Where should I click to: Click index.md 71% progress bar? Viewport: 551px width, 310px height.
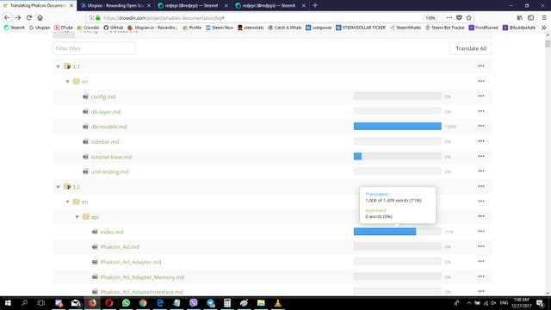click(398, 232)
